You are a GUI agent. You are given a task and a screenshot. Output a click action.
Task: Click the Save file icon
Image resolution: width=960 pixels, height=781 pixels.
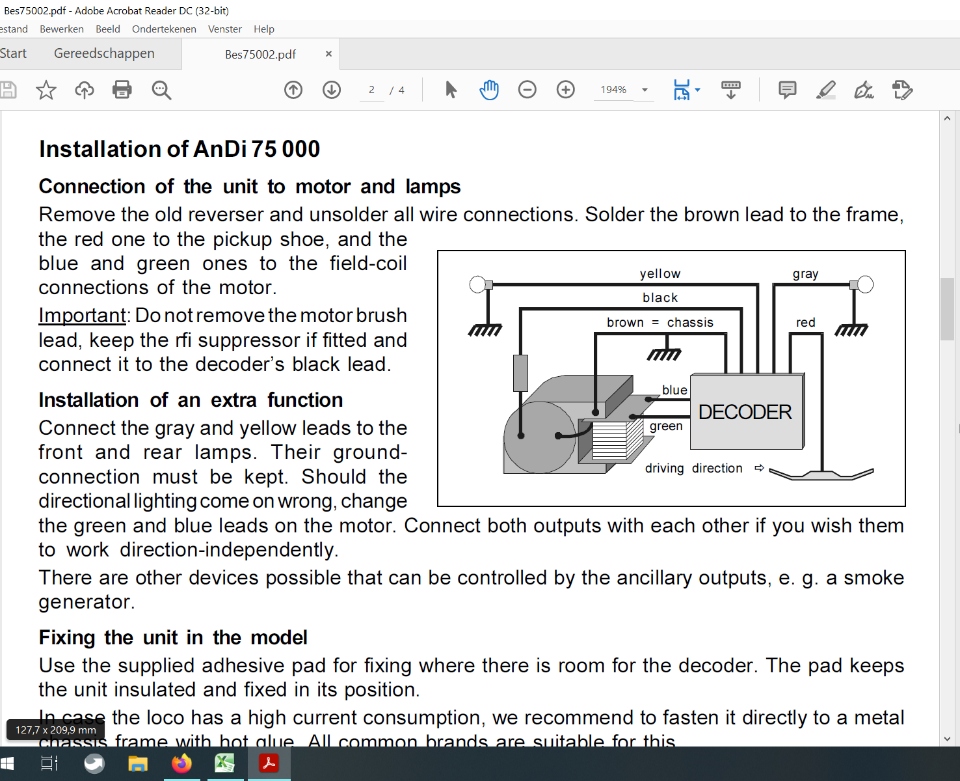click(x=8, y=90)
